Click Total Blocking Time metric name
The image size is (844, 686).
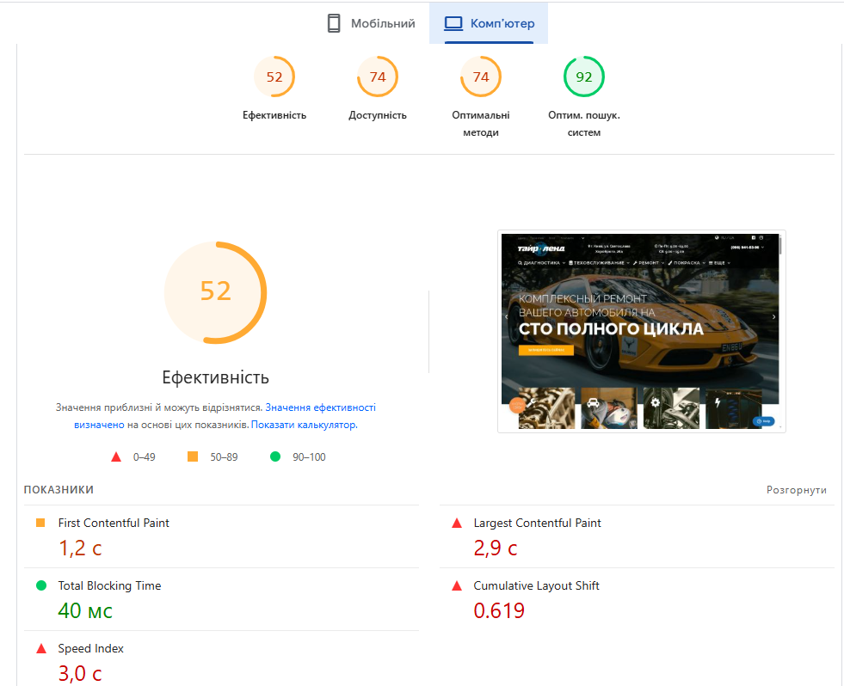(x=109, y=585)
